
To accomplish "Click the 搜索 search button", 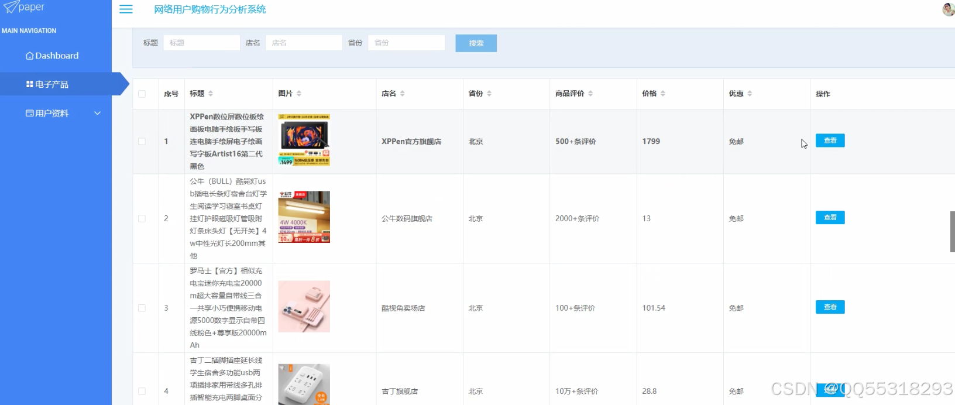I will 476,43.
